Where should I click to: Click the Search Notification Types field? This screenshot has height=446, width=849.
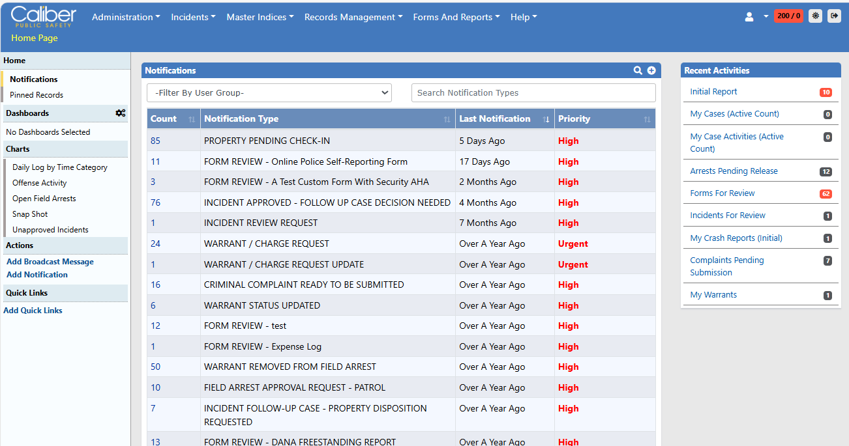(x=533, y=93)
